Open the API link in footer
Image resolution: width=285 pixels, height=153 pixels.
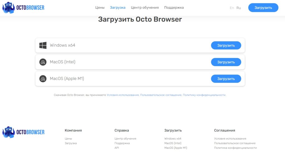(117, 148)
